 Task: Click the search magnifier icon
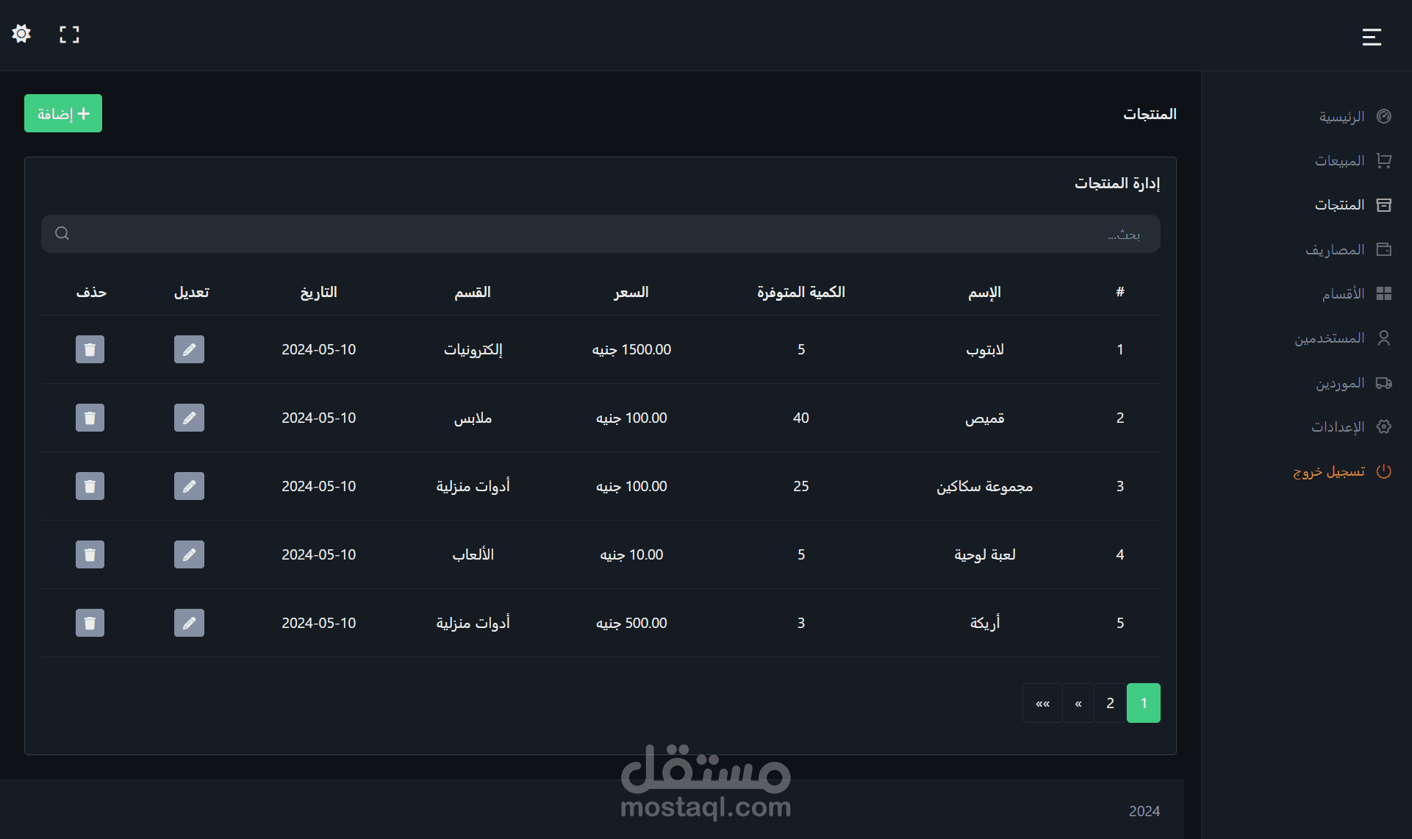(62, 234)
